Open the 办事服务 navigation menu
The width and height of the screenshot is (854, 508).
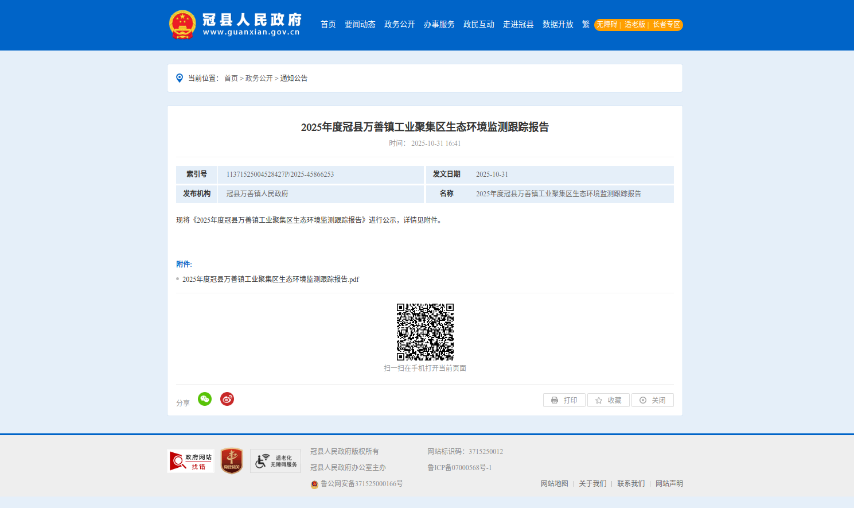439,25
